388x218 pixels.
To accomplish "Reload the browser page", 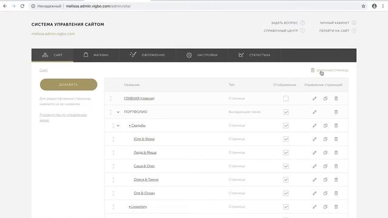I will pyautogui.click(x=22, y=6).
